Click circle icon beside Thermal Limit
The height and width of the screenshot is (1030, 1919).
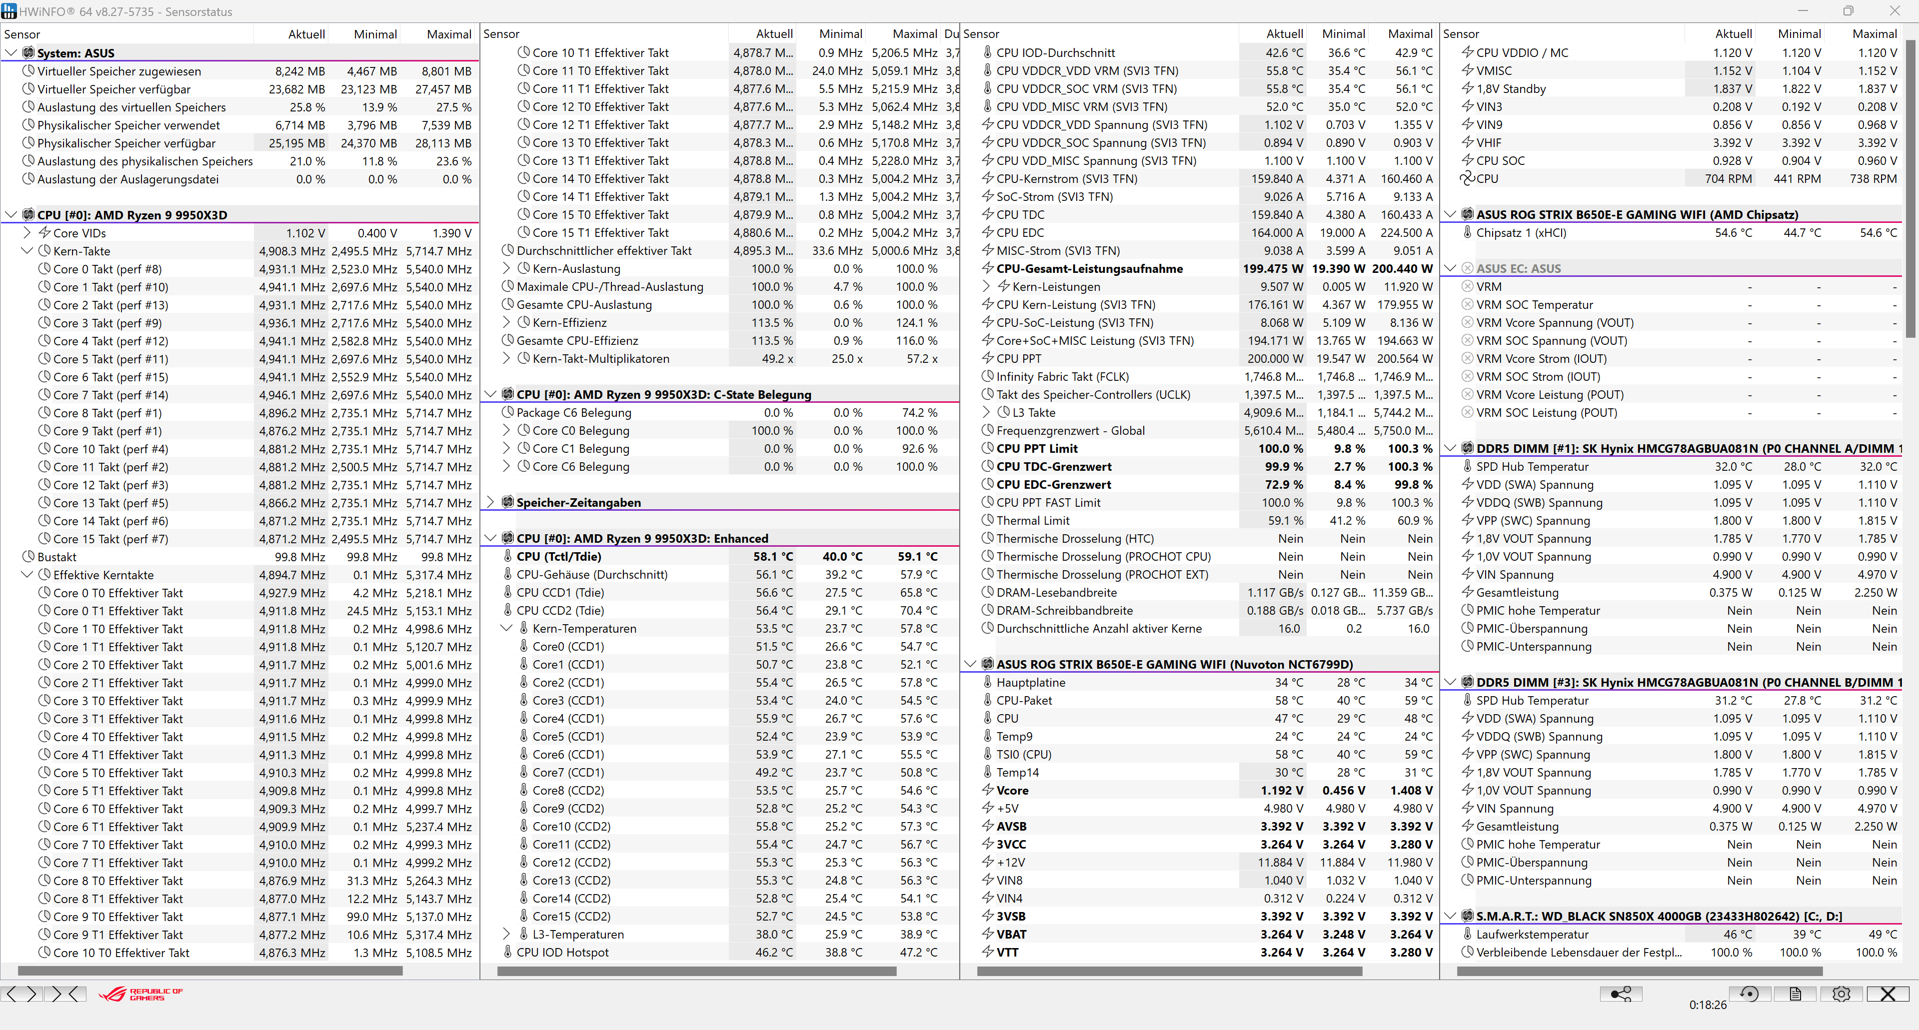[987, 520]
